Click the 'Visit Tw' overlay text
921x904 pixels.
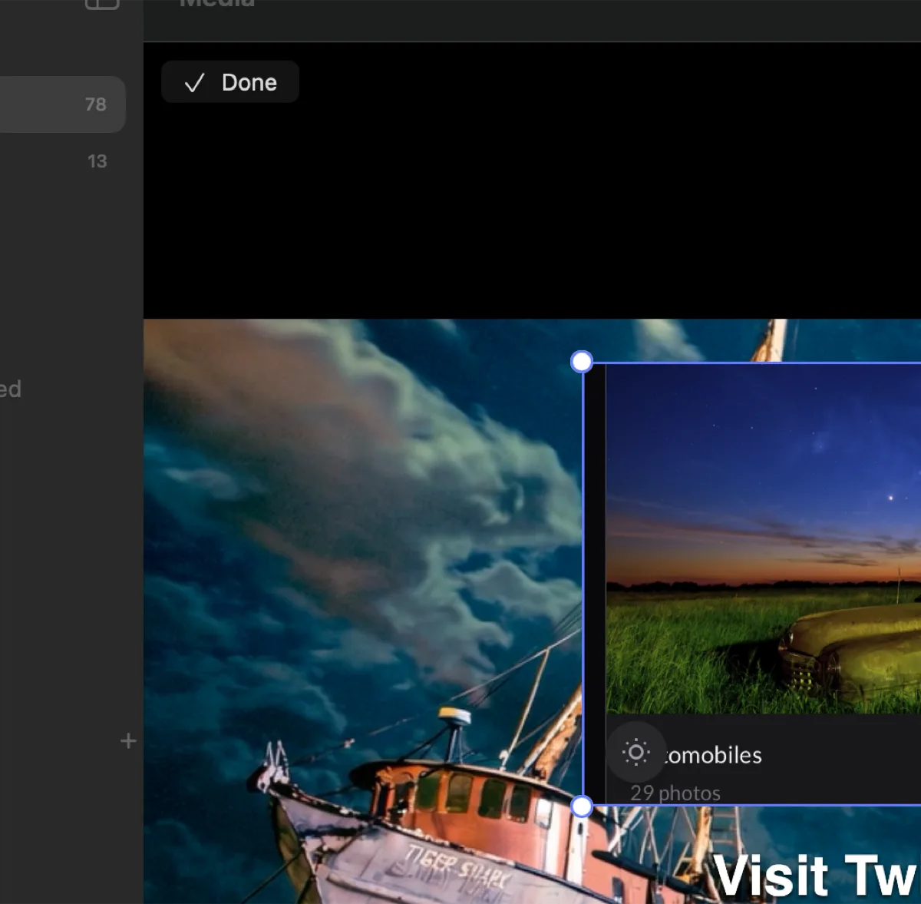tap(816, 876)
